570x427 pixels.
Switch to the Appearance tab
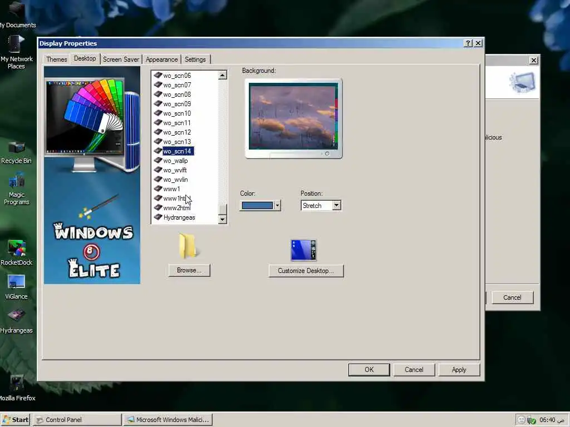coord(162,59)
